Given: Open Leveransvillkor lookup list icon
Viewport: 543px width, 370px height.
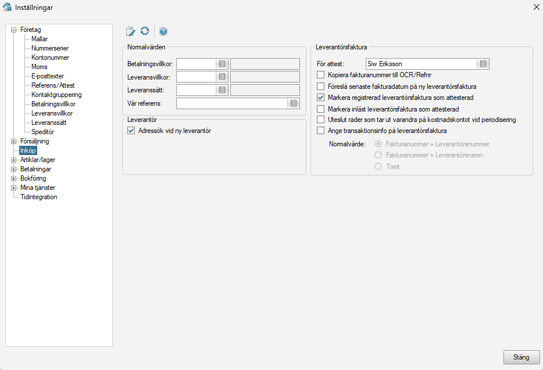Looking at the screenshot, I should [222, 77].
